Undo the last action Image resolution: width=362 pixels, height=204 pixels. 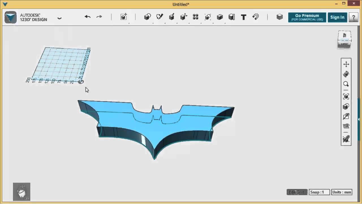click(x=87, y=17)
